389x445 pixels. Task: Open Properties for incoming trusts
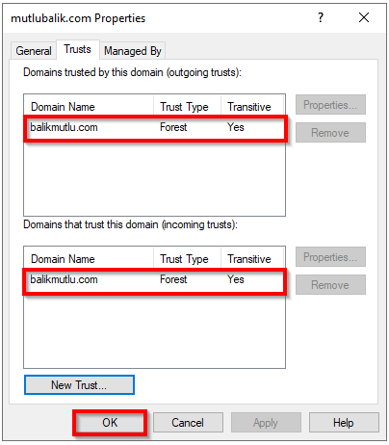[330, 257]
